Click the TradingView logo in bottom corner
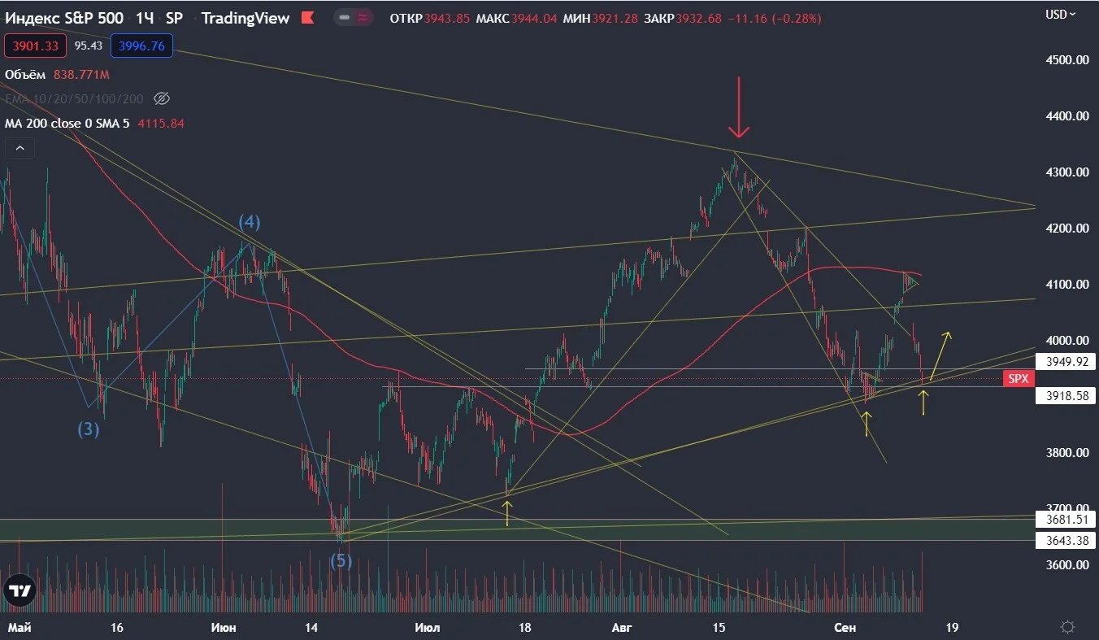1099x640 pixels. pyautogui.click(x=20, y=591)
